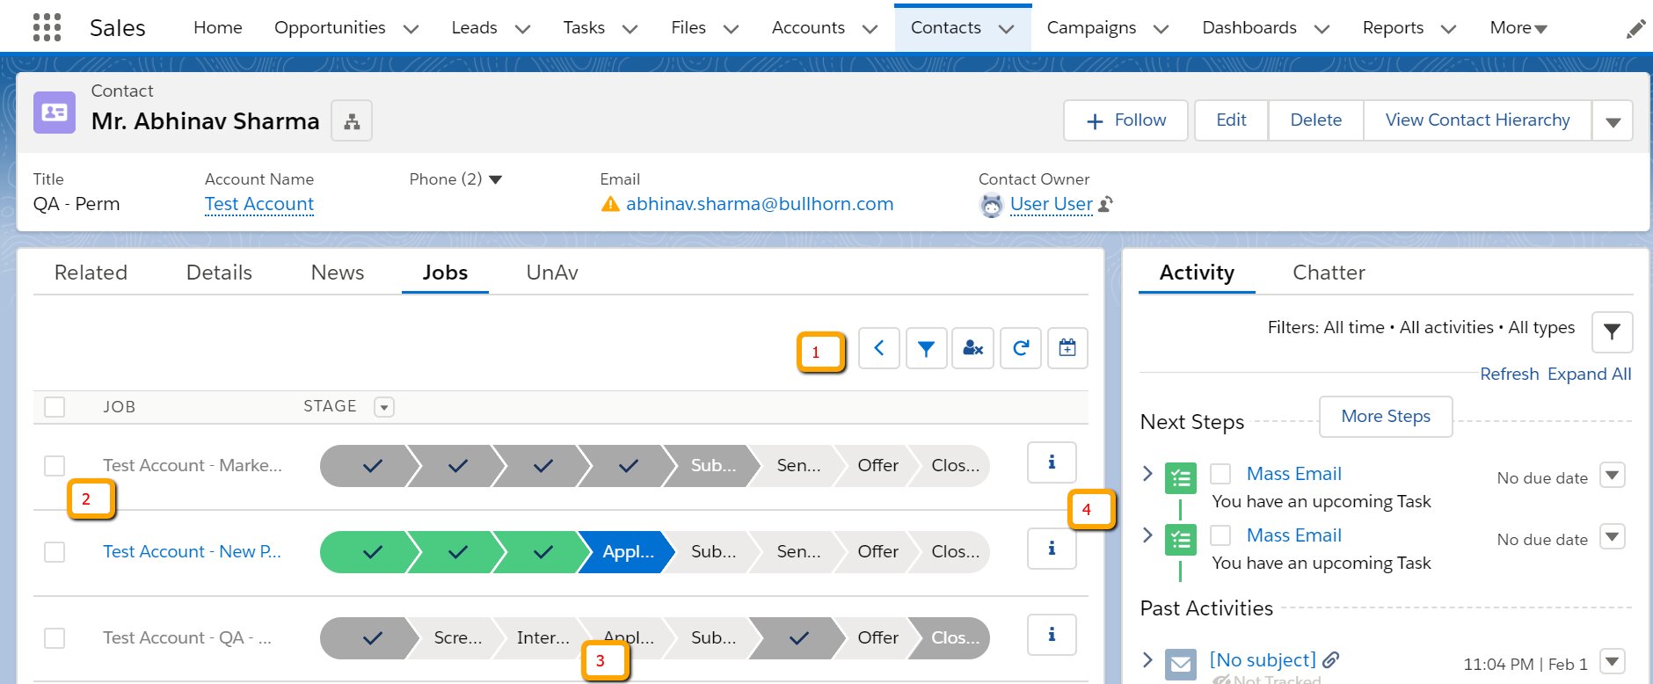
Task: Click the filter funnel icon in Jobs toolbar
Action: (x=926, y=348)
